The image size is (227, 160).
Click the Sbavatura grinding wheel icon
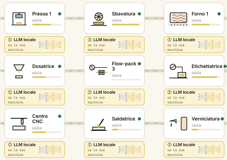pyautogui.click(x=98, y=19)
